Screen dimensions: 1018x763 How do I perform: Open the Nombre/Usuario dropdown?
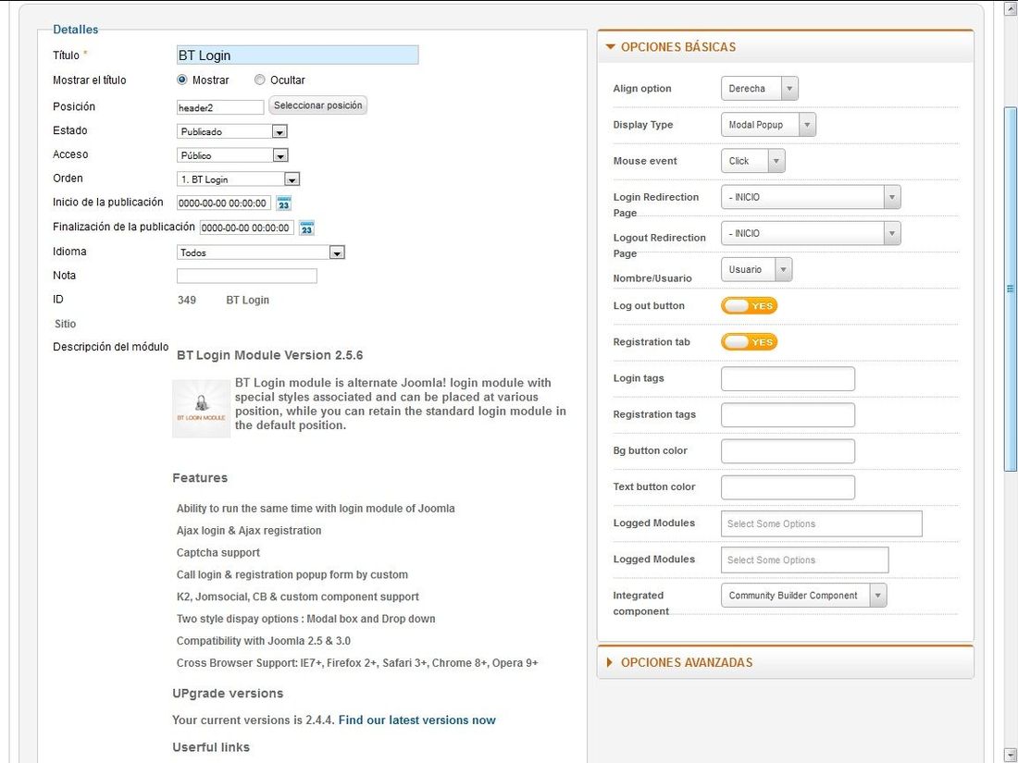pos(756,269)
